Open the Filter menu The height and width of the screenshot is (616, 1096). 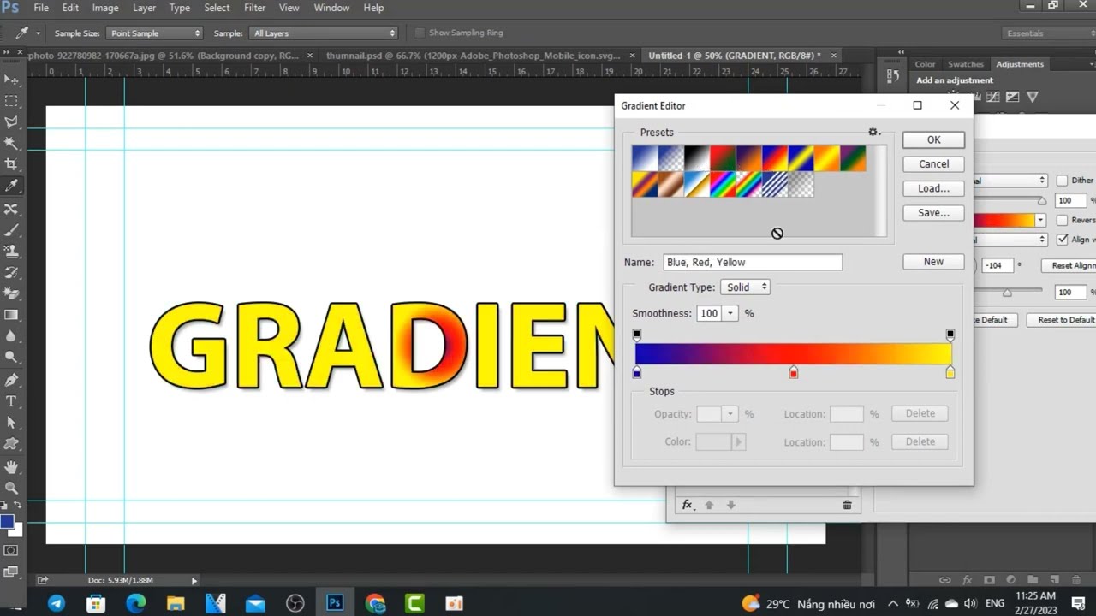[x=254, y=8]
